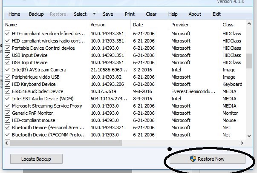This screenshot has width=257, height=173.
Task: Uncheck Portable Device Control device checkbox
Action: click(x=7, y=48)
